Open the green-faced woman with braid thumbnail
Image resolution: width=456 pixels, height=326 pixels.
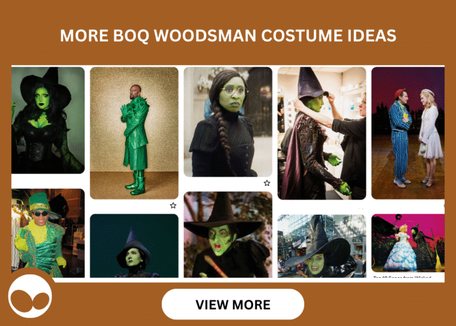228,122
